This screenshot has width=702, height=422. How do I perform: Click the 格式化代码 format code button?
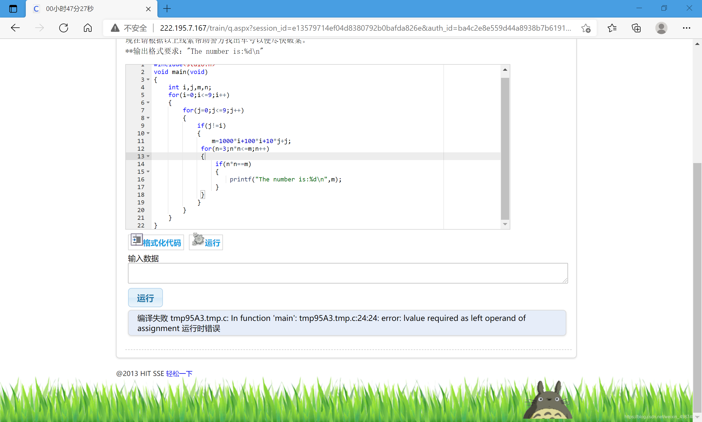pos(156,242)
